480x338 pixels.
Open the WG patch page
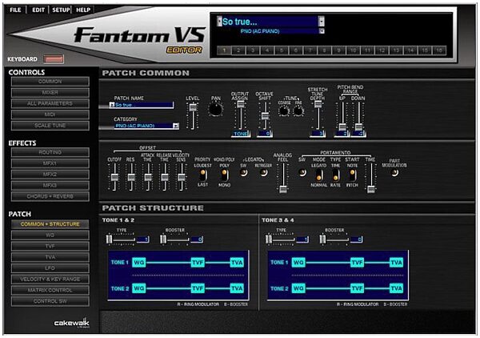(x=50, y=235)
